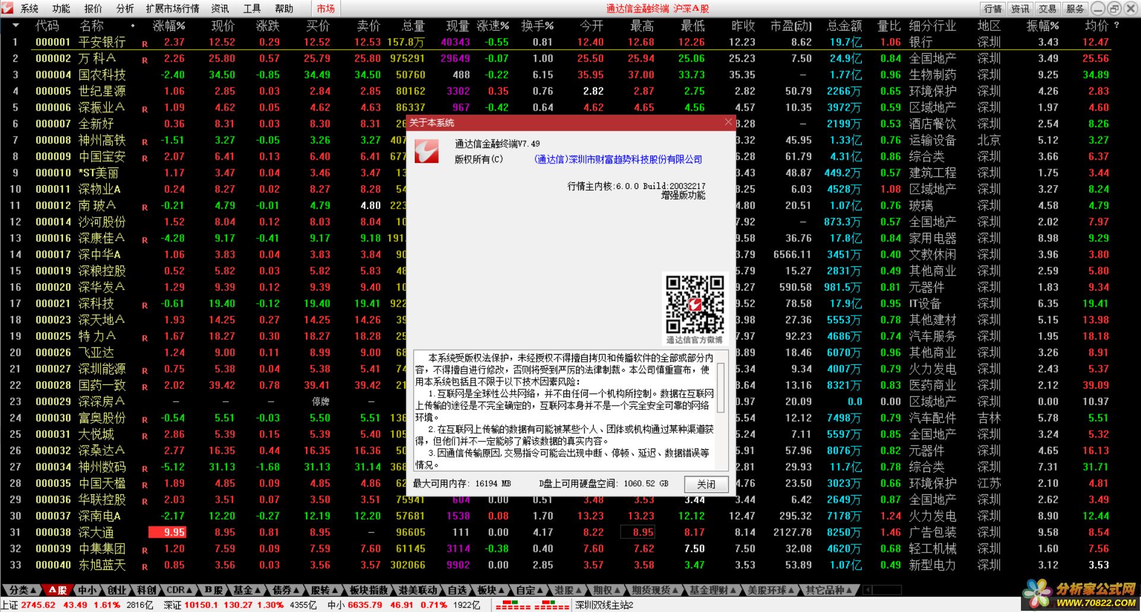The height and width of the screenshot is (612, 1141).
Task: Select the A股 bottom tab
Action: tap(58, 590)
